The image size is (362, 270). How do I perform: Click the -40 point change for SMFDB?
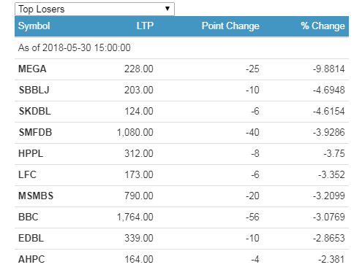click(x=252, y=132)
